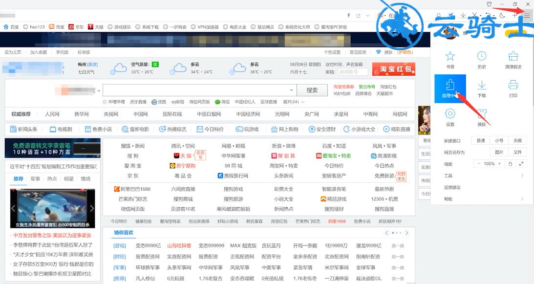Click 淘宝红包 red banner
Screen dimensions: 534x284
coord(394,69)
